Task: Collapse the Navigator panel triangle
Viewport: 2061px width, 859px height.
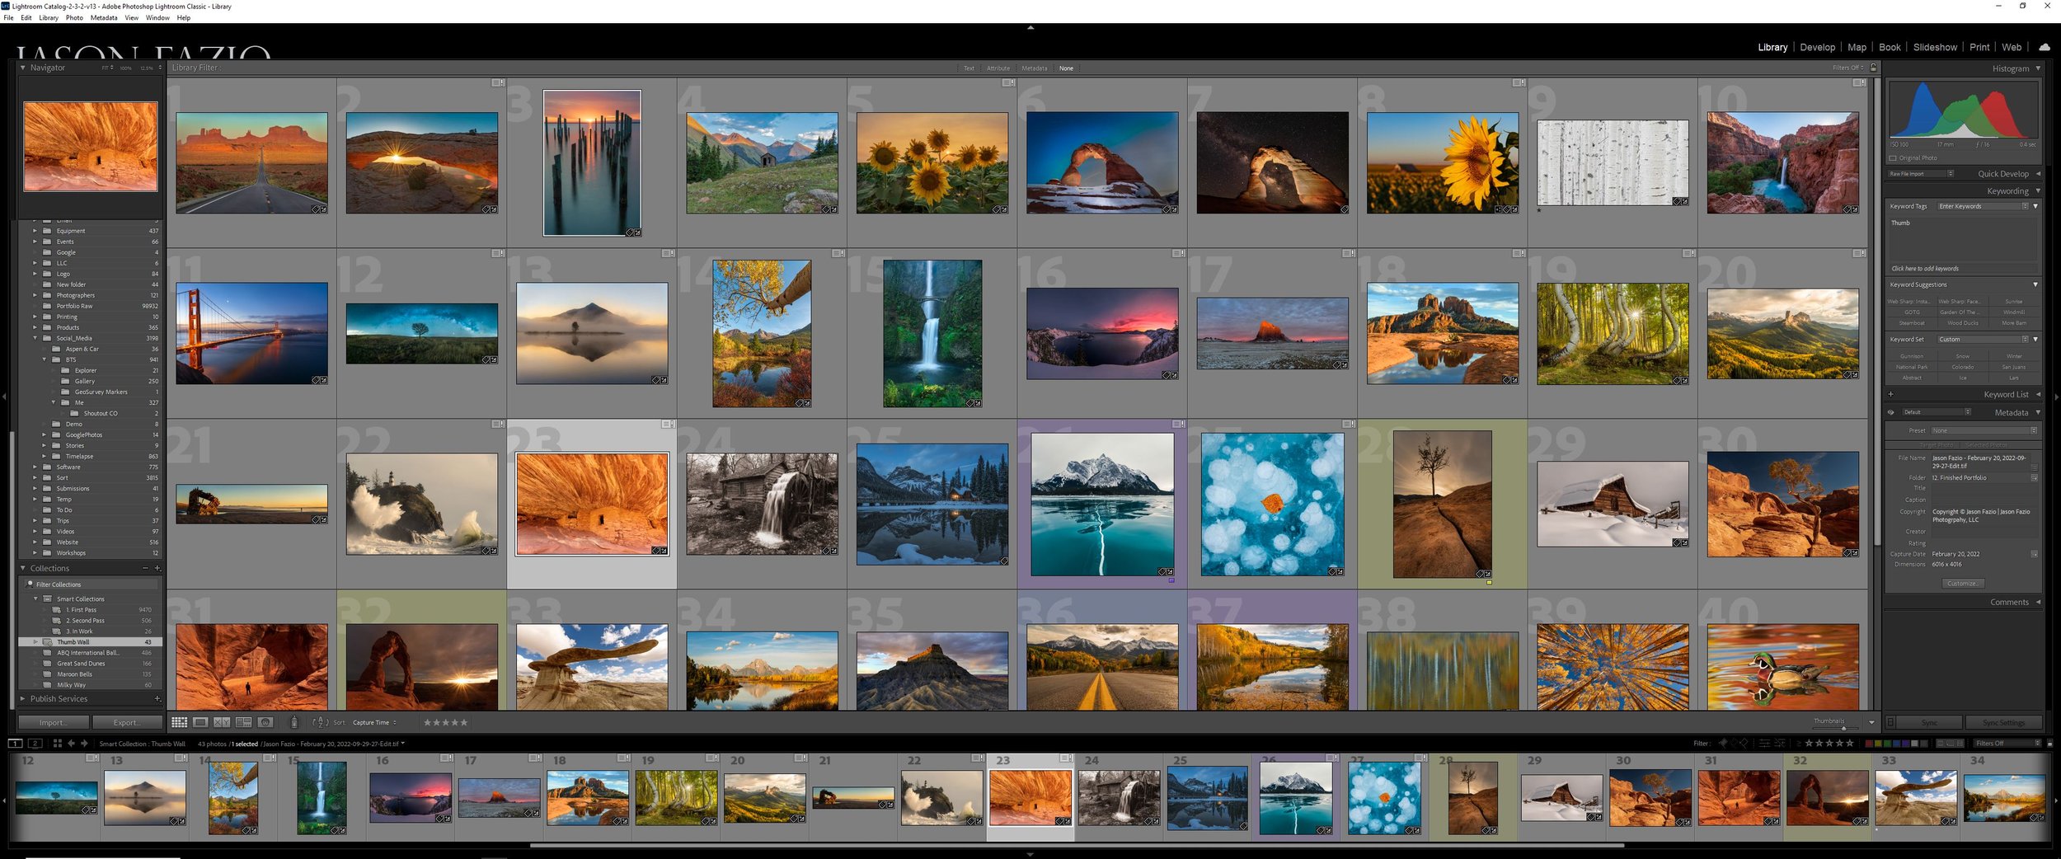Action: coord(23,68)
